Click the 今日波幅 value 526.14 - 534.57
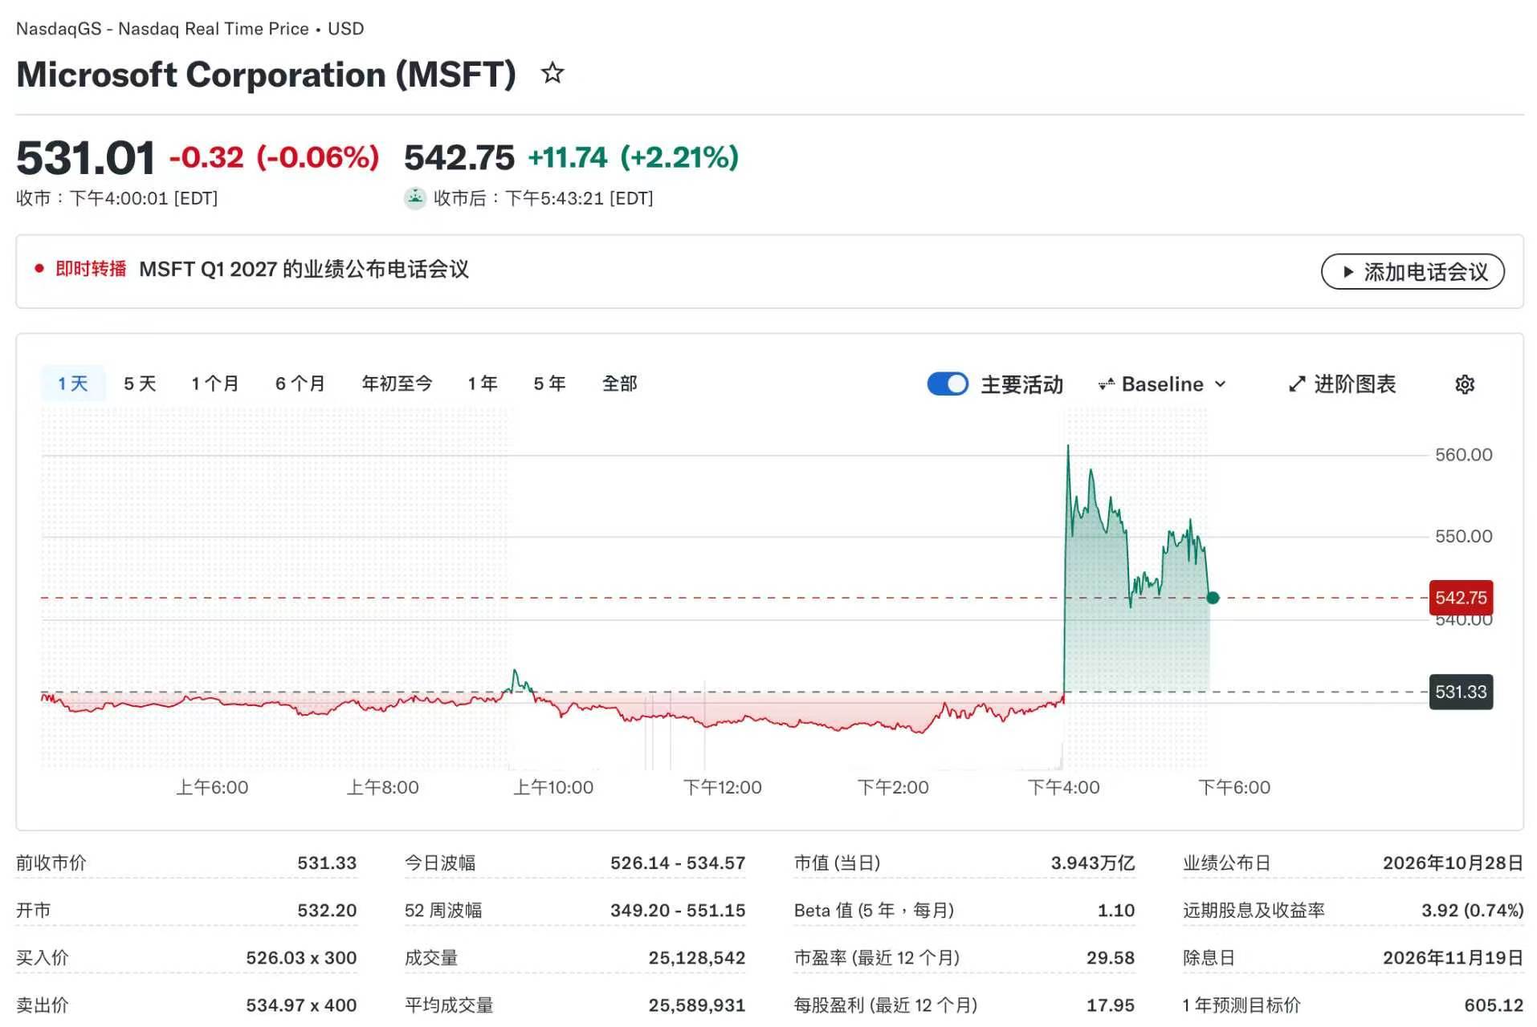 point(678,863)
